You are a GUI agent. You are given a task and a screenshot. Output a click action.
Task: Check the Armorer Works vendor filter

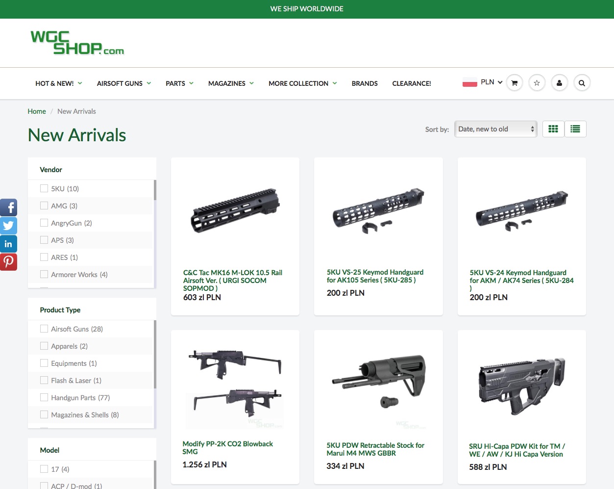click(x=44, y=274)
